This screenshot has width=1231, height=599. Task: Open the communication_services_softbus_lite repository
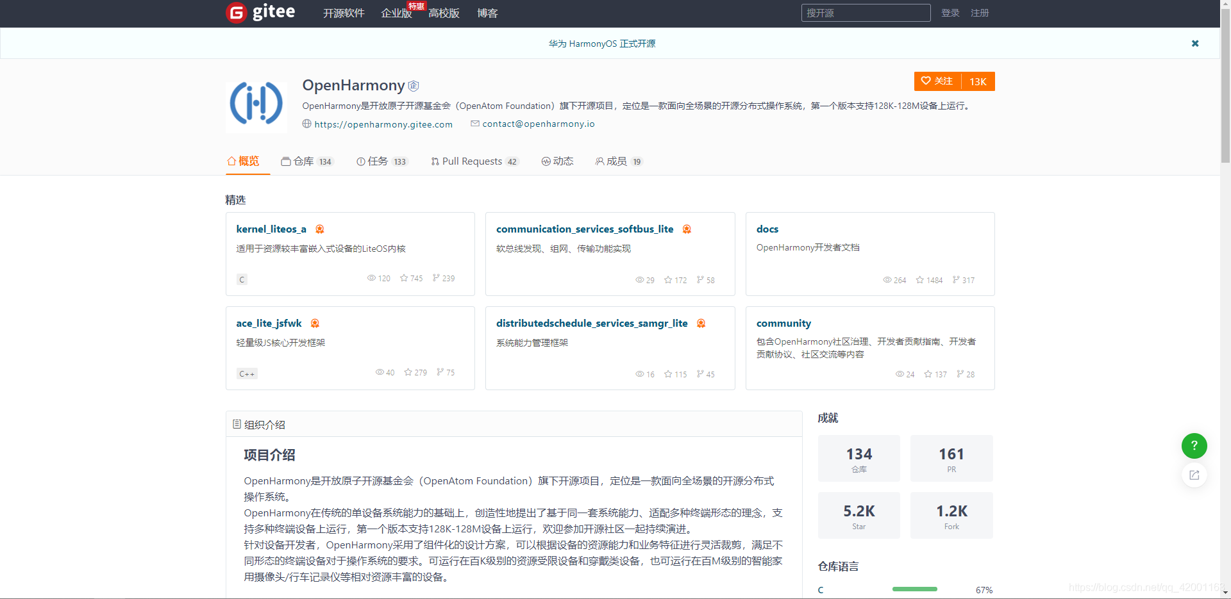(585, 229)
